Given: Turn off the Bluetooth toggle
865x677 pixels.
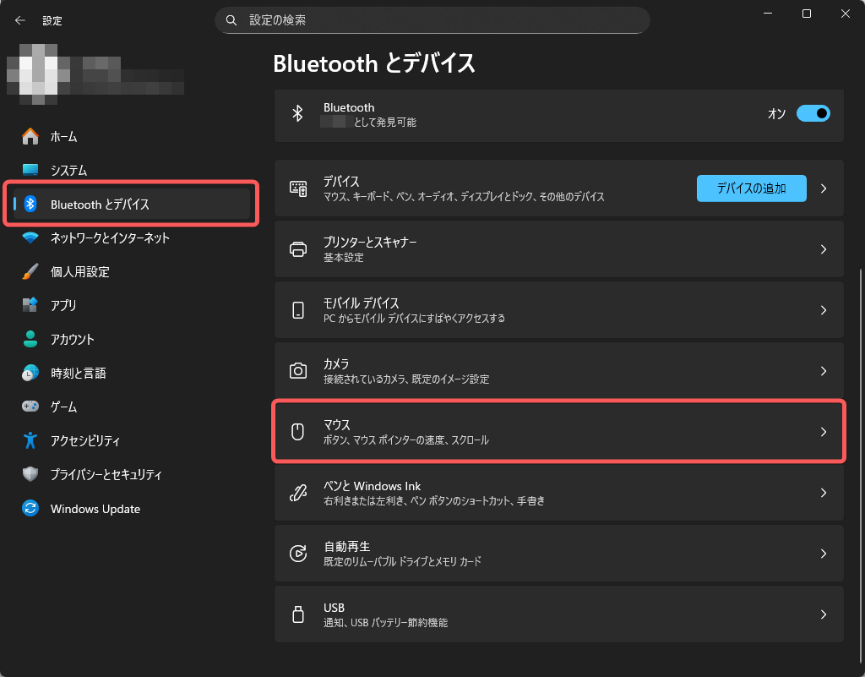Looking at the screenshot, I should [x=813, y=113].
